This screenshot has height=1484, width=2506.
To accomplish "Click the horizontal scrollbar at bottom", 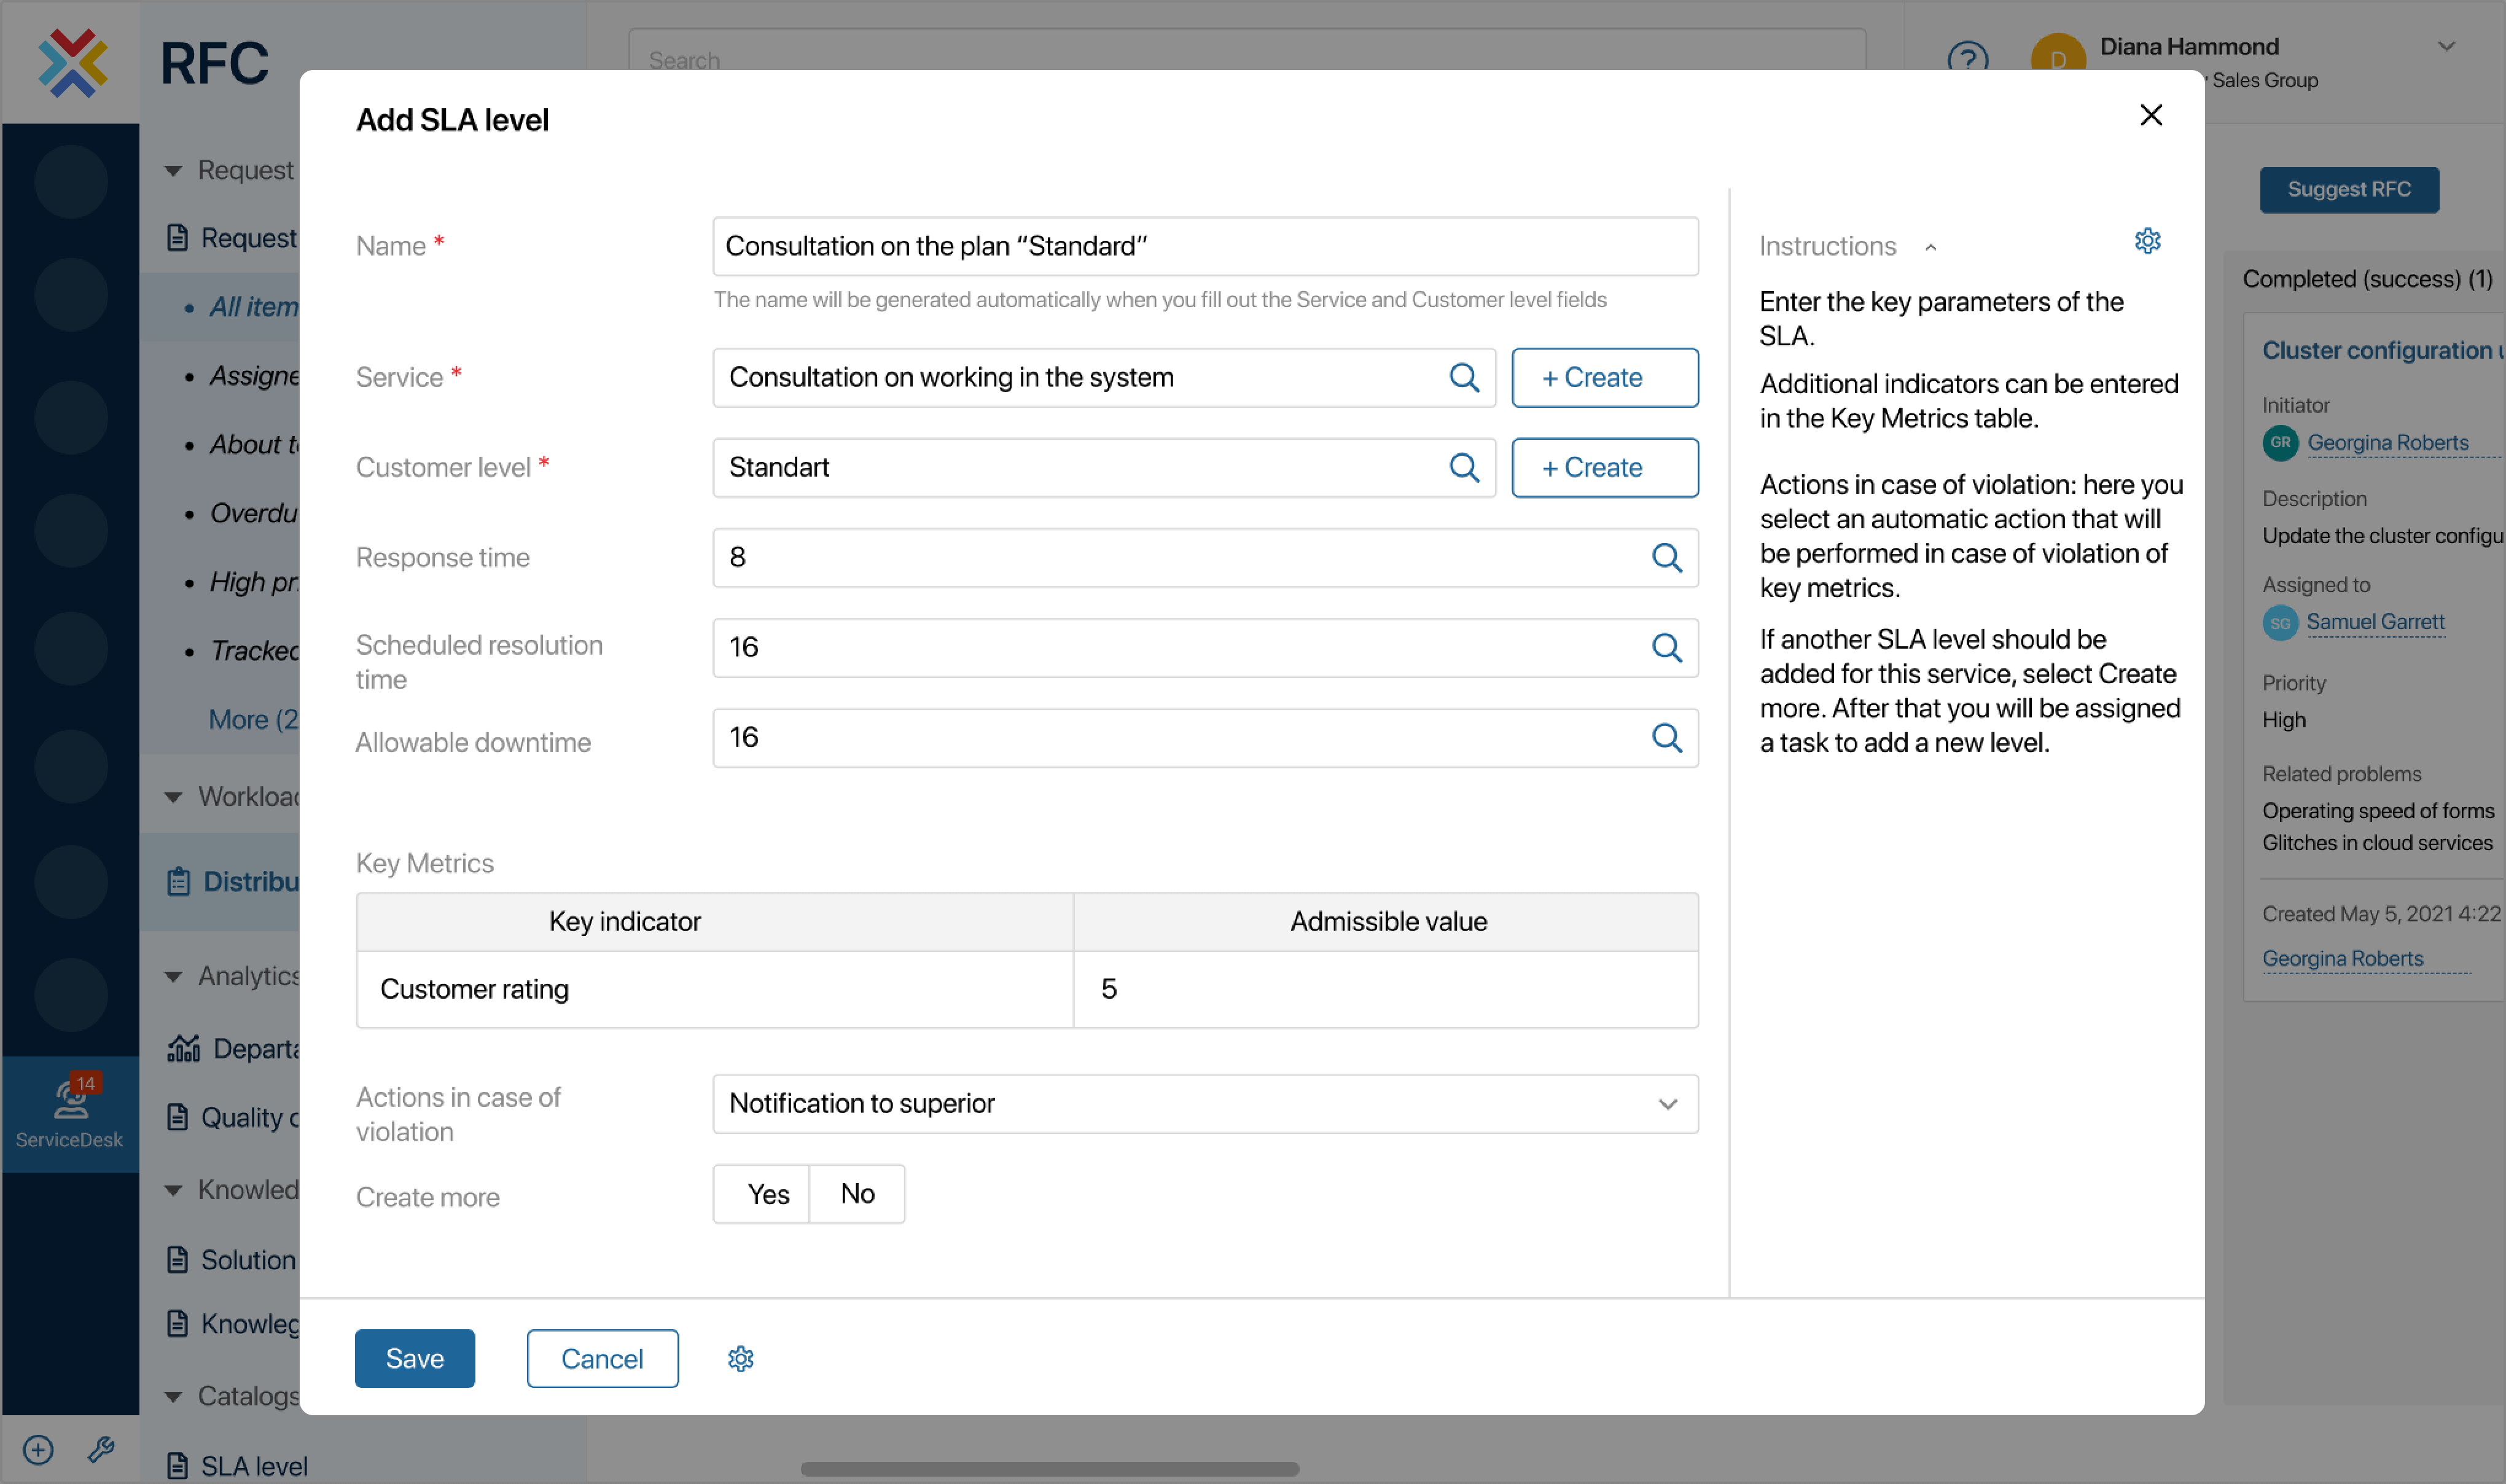I will (1049, 1468).
